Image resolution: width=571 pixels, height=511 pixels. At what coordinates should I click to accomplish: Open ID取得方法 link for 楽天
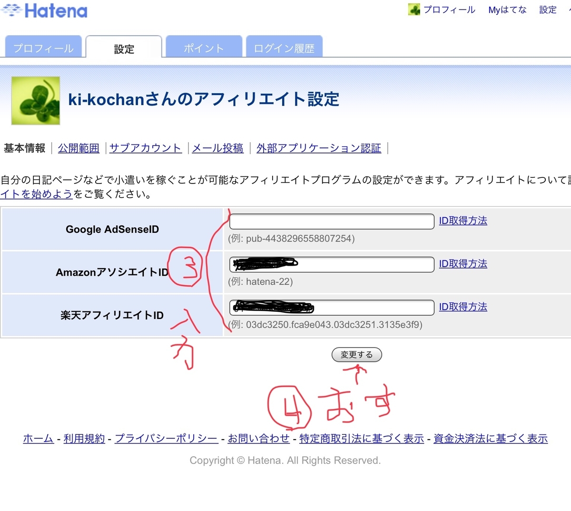click(x=463, y=307)
